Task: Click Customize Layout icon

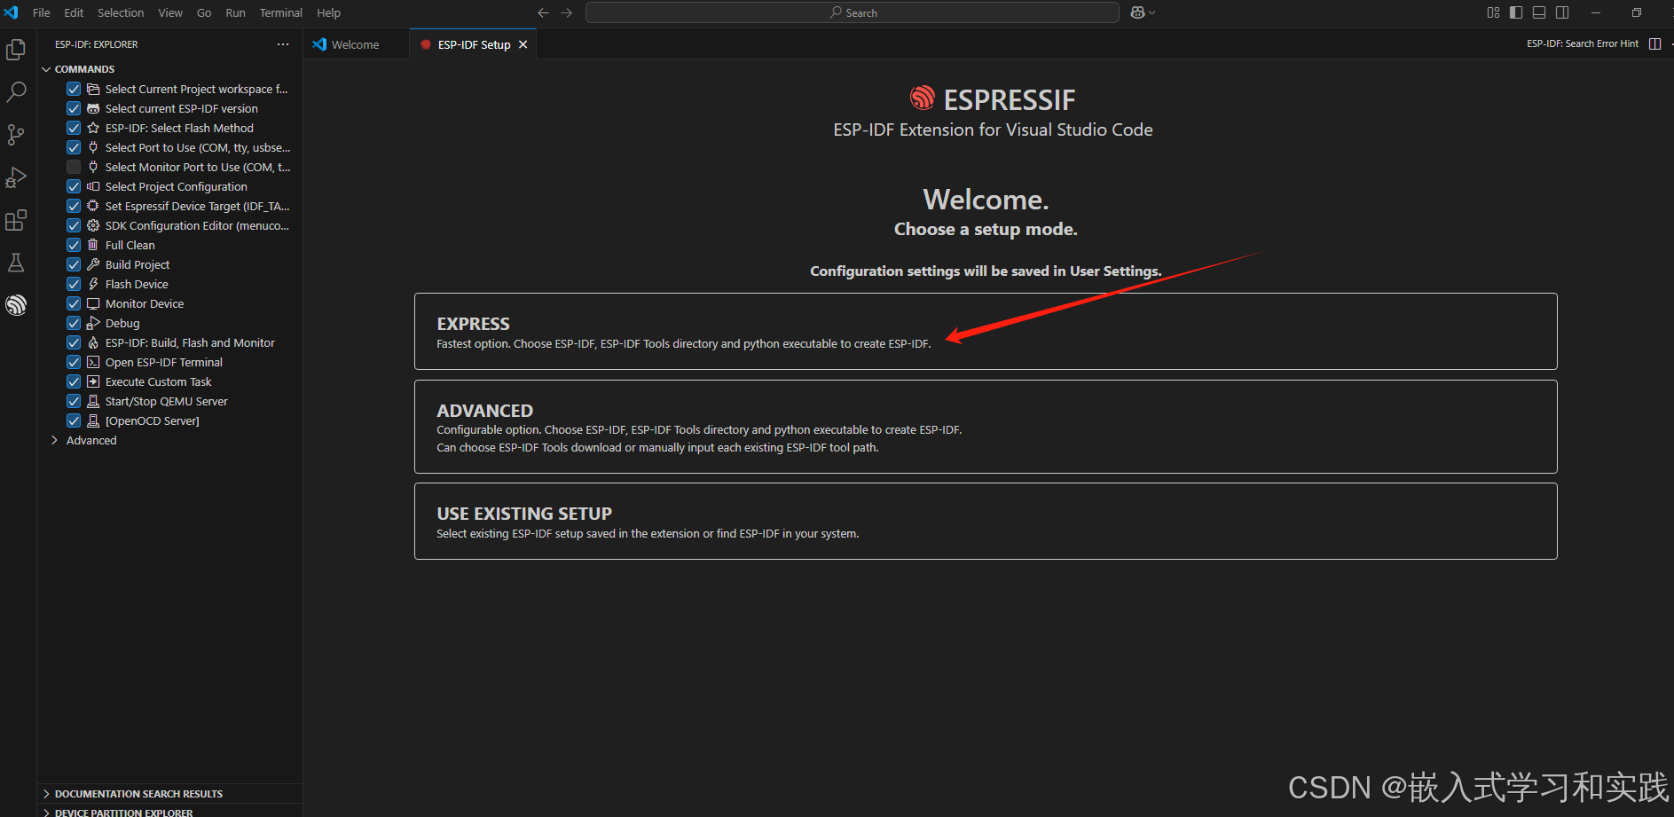Action: click(1493, 12)
